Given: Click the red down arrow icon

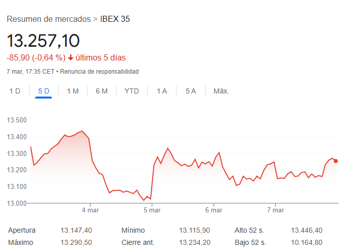Looking at the screenshot, I should (x=71, y=58).
